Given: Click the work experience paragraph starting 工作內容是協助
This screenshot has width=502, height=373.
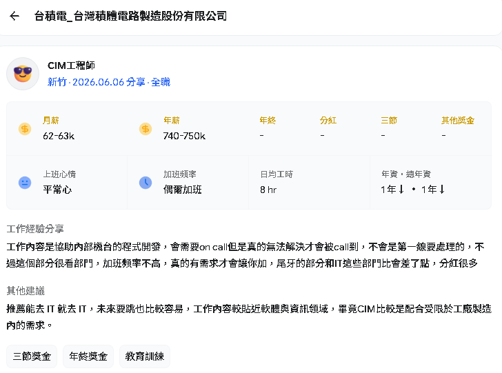Looking at the screenshot, I should tap(245, 255).
